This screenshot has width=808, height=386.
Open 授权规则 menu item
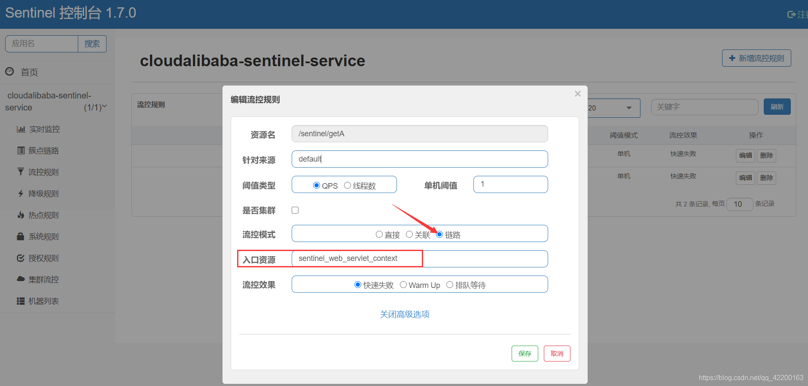tap(43, 258)
